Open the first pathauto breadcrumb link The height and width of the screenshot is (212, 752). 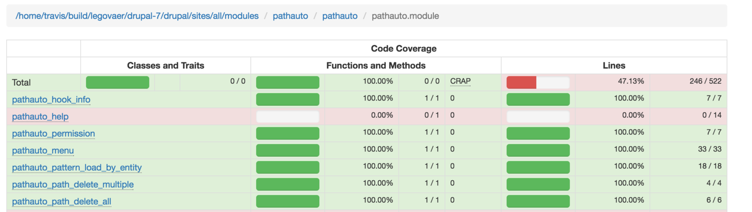click(290, 16)
